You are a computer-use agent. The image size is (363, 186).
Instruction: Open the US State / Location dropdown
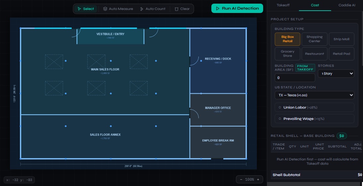click(x=314, y=95)
